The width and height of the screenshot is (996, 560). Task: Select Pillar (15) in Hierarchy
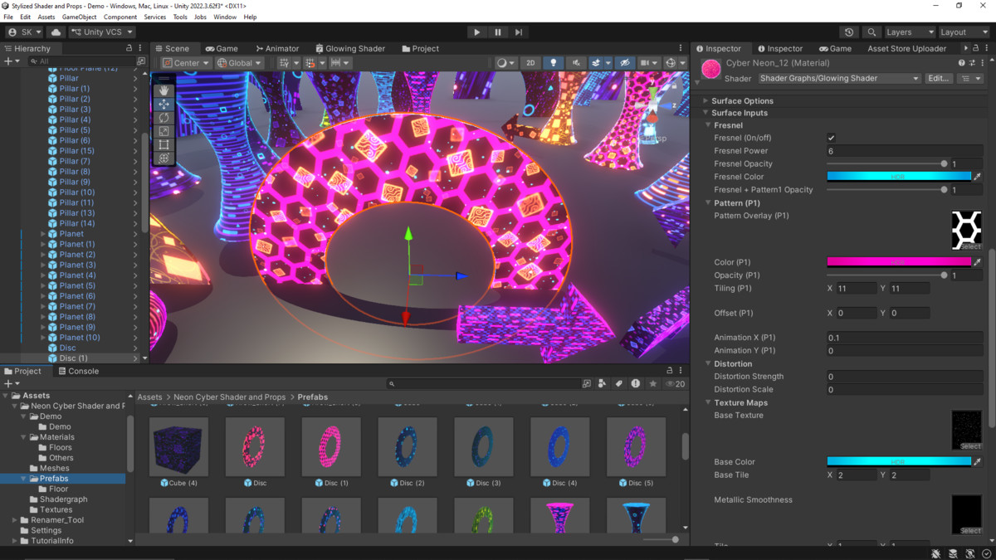point(76,151)
